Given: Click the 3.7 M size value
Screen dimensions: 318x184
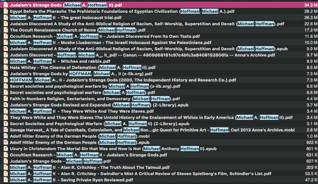Looking at the screenshot, I should coord(312,105).
